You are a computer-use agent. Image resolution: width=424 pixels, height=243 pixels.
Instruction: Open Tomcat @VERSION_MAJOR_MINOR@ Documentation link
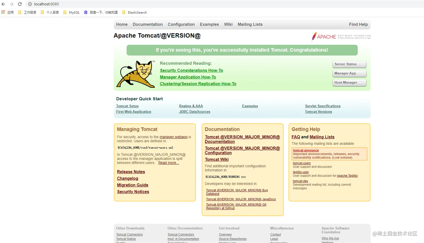[242, 139]
